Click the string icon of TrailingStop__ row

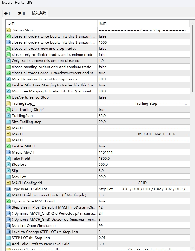pyautogui.click(x=8, y=104)
